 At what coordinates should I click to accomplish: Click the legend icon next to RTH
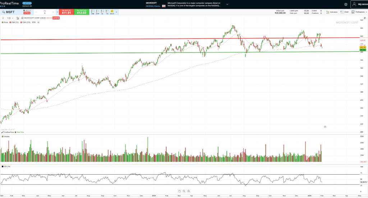tap(38, 22)
